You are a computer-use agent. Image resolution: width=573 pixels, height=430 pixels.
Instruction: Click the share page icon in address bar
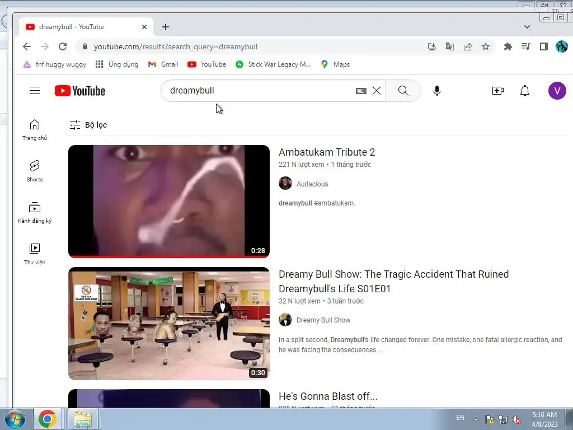click(468, 46)
